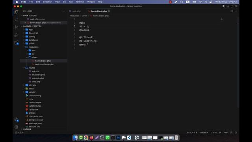The width and height of the screenshot is (252, 142).
Task: Close the home.blade.php tab
Action: 109,11
